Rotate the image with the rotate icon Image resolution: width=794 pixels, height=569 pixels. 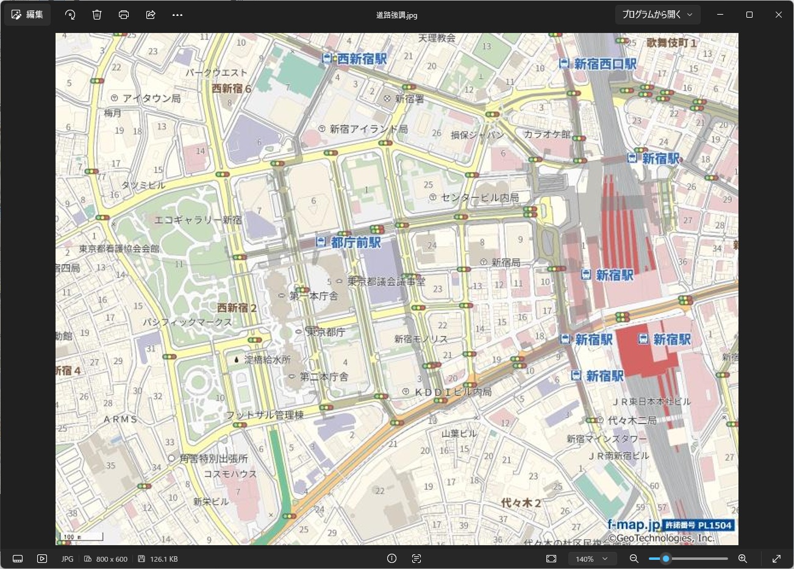[x=70, y=15]
